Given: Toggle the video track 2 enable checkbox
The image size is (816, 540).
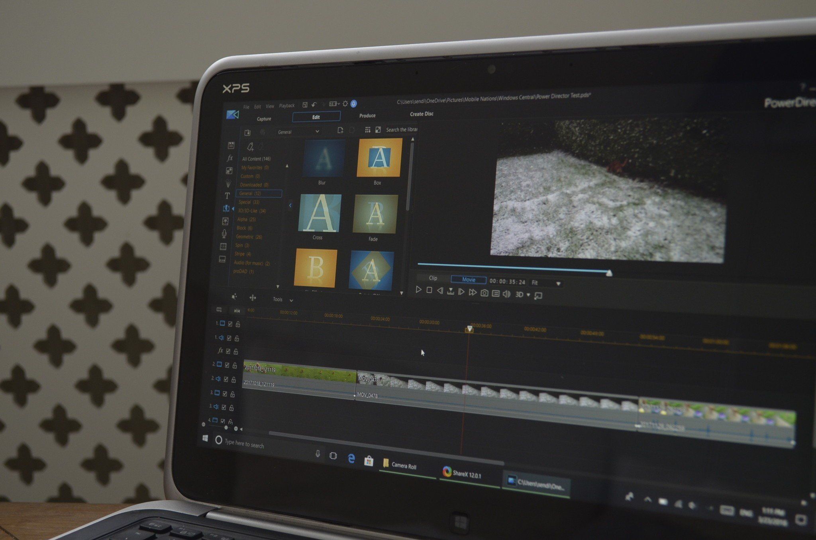Looking at the screenshot, I should (227, 365).
